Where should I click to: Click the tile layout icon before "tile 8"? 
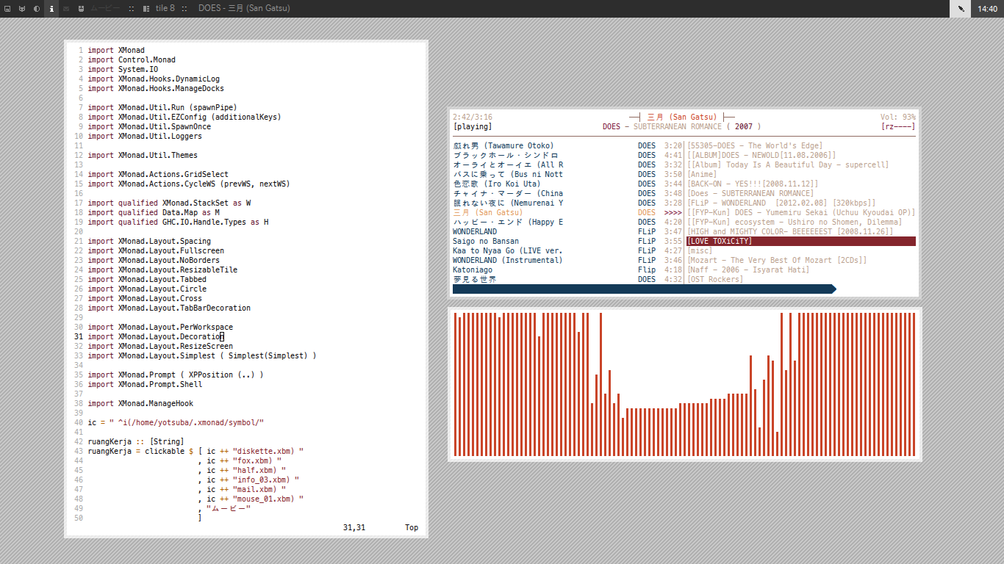click(146, 9)
